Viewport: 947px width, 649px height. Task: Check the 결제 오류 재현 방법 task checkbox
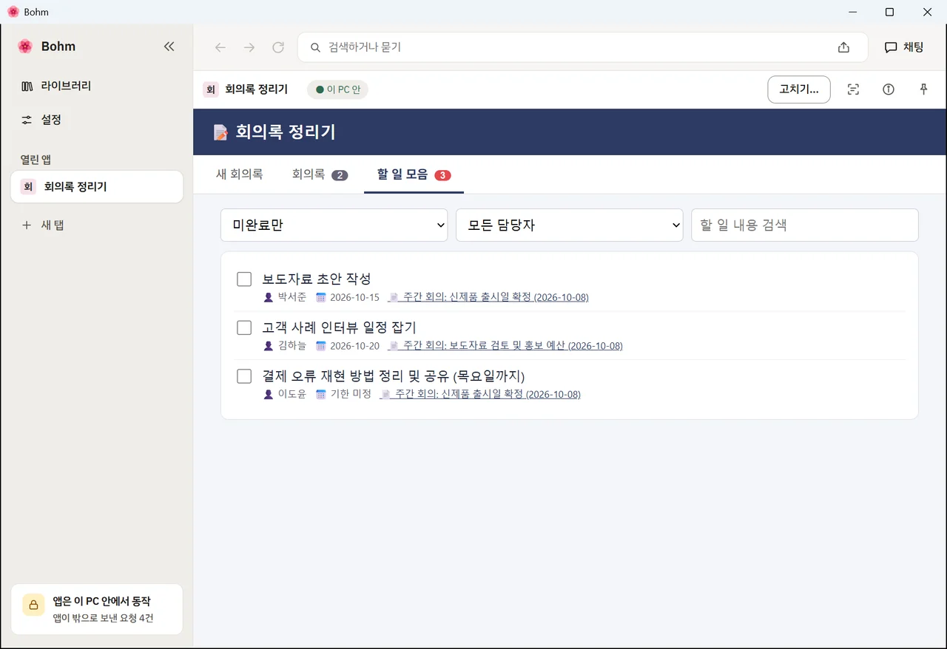pyautogui.click(x=244, y=376)
